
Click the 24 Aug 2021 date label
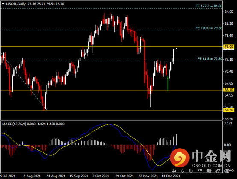[56, 176]
